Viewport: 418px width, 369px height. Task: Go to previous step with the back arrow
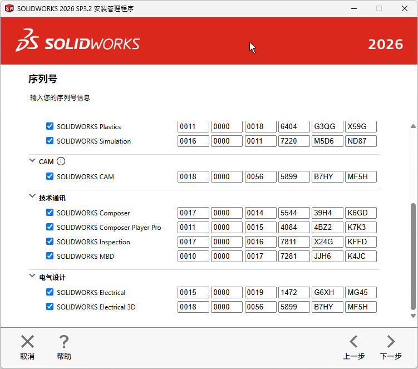coord(354,342)
